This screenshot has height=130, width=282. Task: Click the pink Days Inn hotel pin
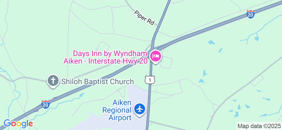coord(156,57)
